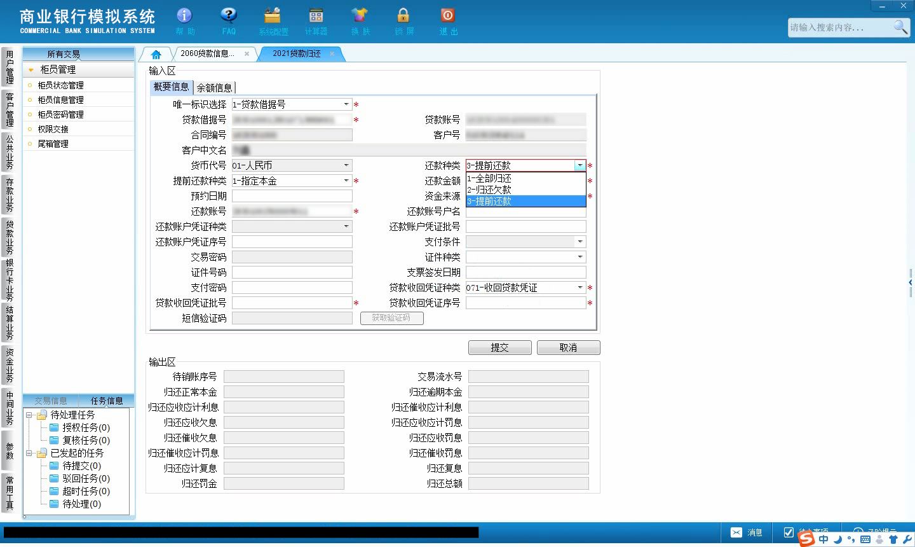Toggle Sogou 中 Chinese input mode
915x547 pixels.
tap(823, 539)
